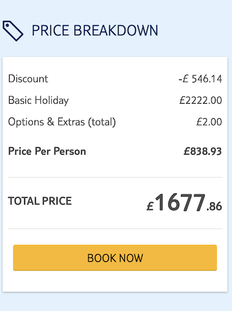Click the divider below the total price

115,229
